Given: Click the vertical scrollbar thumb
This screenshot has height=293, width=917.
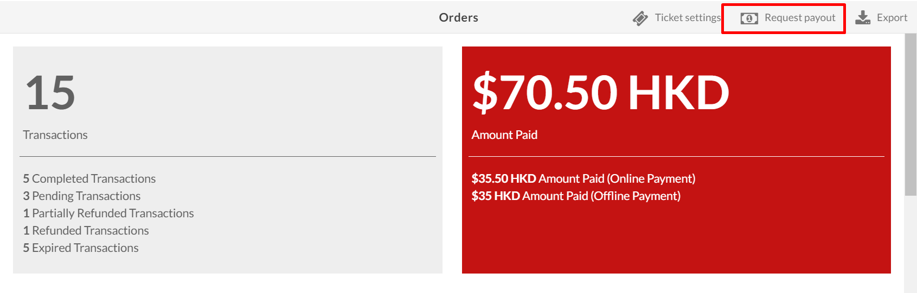Looking at the screenshot, I should pyautogui.click(x=910, y=114).
